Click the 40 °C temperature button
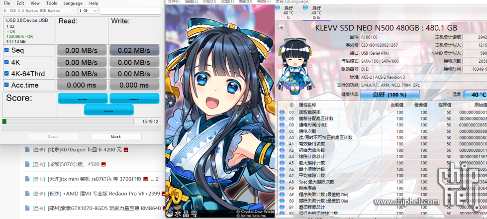Screen dimensions: 487x219 tap(475, 95)
